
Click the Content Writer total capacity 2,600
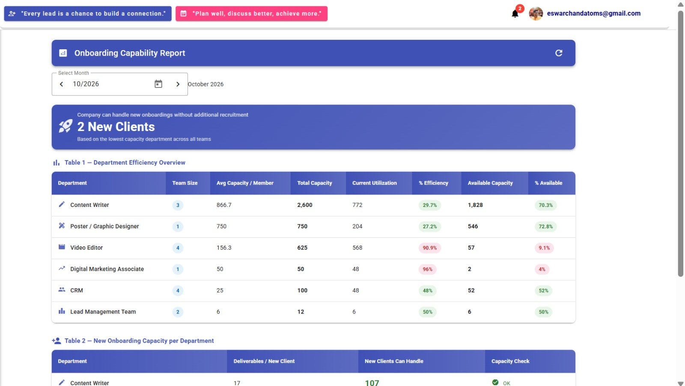[x=305, y=205]
